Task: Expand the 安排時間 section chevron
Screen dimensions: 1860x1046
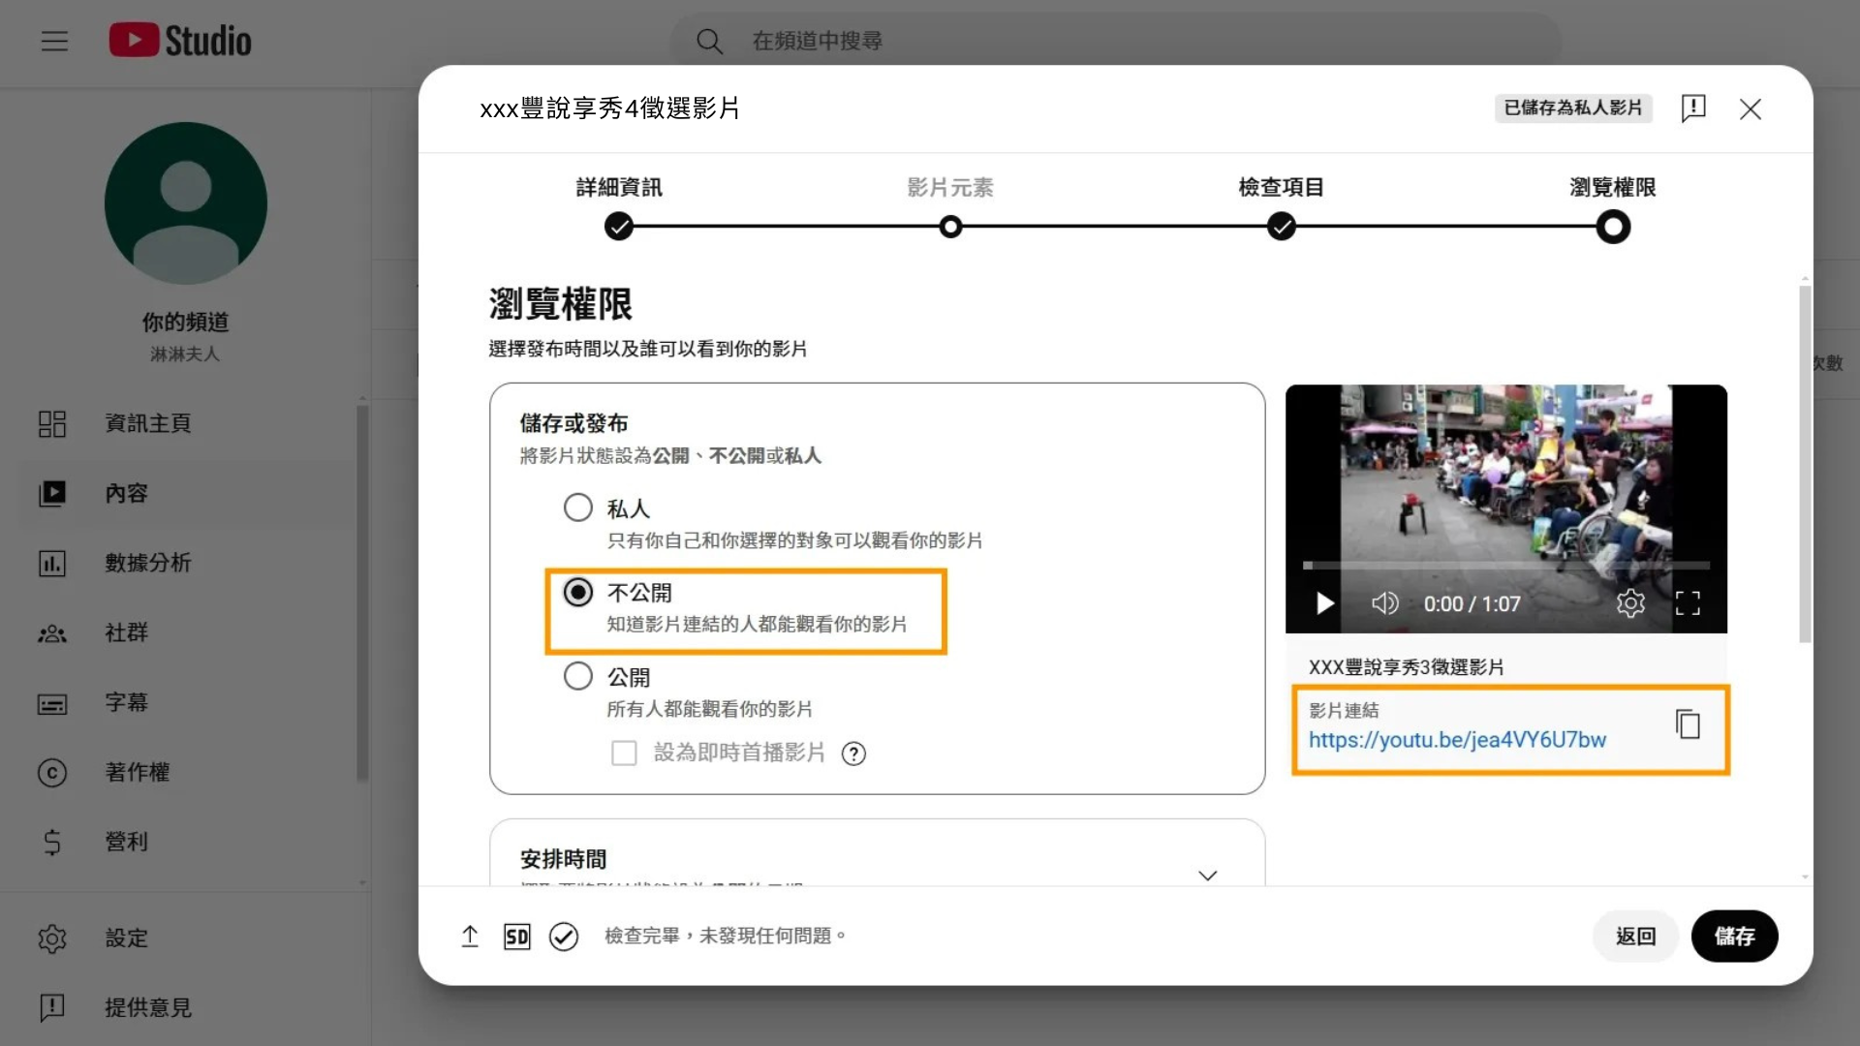Action: [x=1207, y=875]
